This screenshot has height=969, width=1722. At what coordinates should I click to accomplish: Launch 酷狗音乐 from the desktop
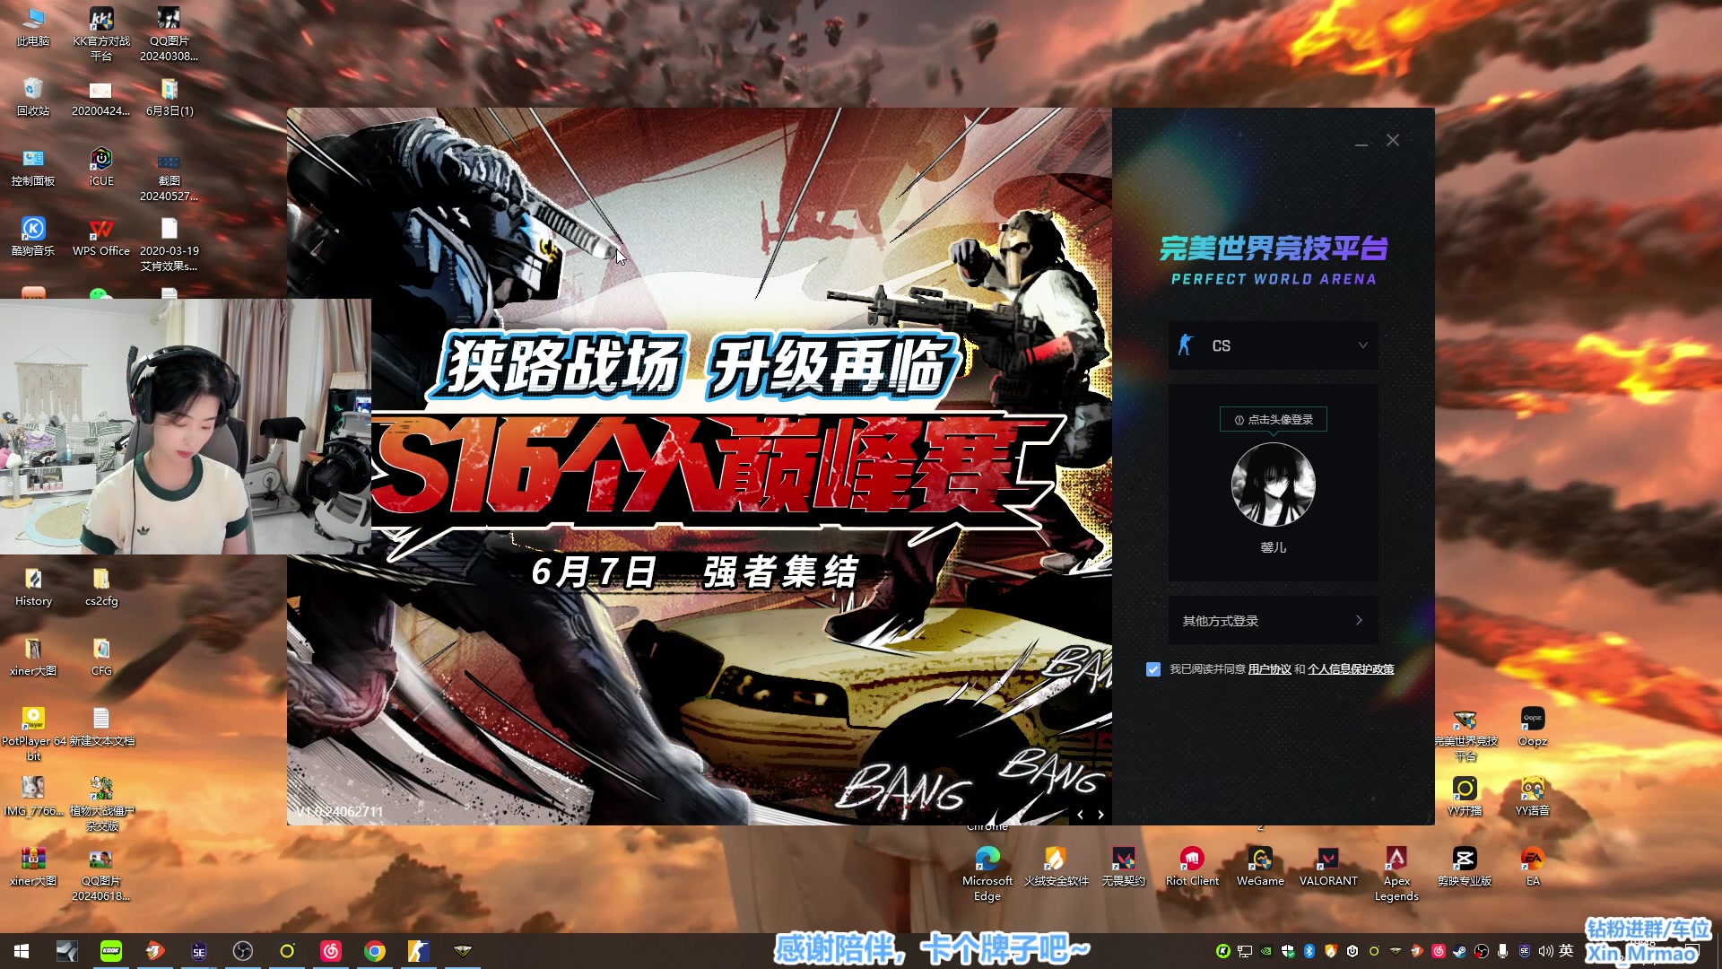33,237
